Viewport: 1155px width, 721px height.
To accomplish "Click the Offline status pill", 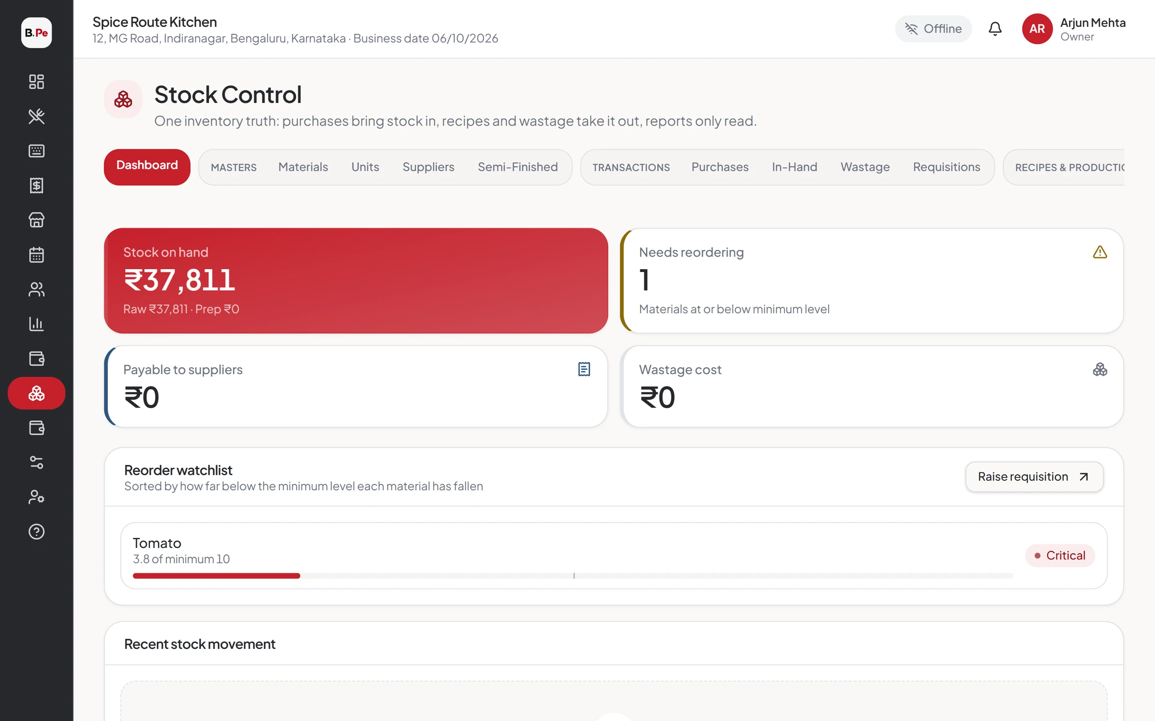I will 933,29.
